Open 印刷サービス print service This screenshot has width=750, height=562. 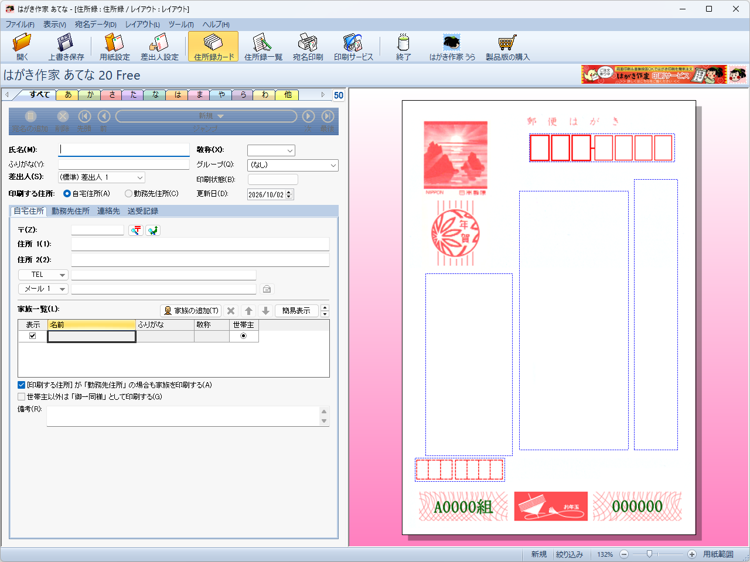353,47
